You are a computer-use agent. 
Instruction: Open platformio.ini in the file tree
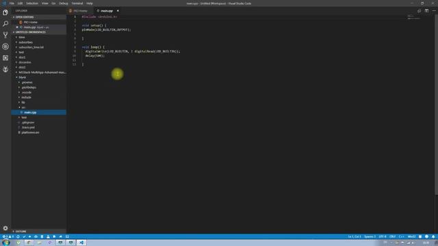[30, 133]
